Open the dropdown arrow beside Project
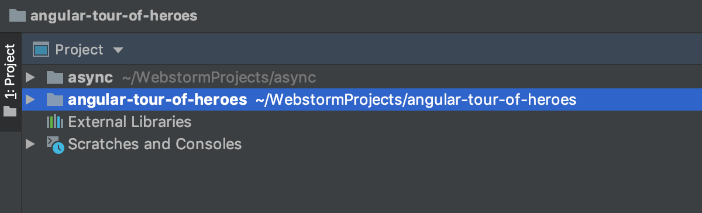 pyautogui.click(x=118, y=51)
